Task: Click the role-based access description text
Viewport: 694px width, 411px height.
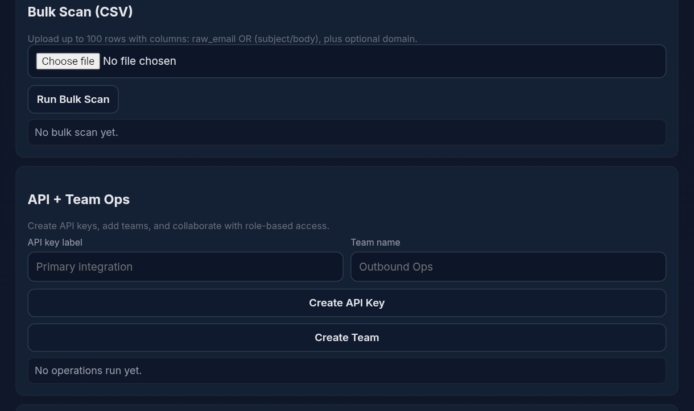Action: point(178,225)
